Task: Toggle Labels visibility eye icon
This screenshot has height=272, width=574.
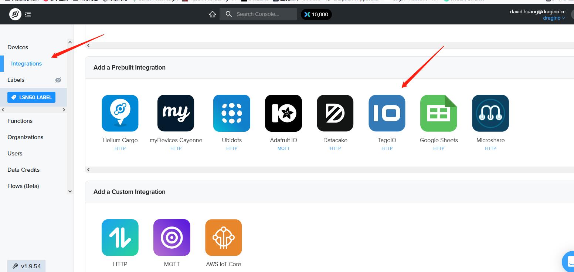Action: click(x=58, y=80)
